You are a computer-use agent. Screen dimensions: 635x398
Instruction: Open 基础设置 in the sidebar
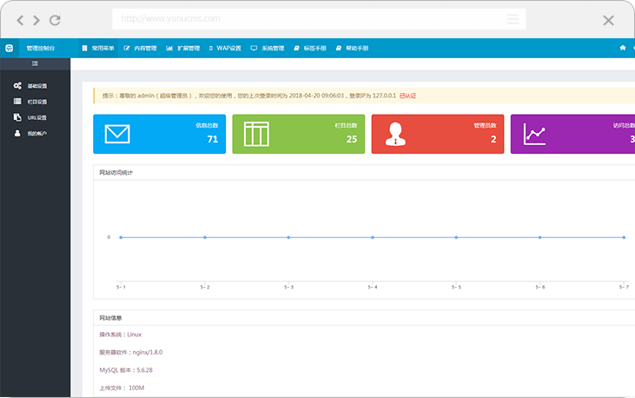coord(36,86)
